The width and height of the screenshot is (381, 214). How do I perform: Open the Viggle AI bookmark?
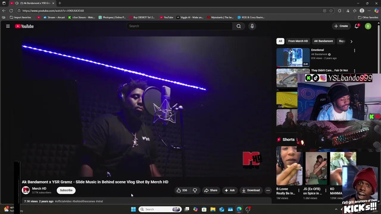click(190, 17)
